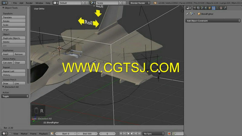
Task: Click the Origin button
Action: 14,30
